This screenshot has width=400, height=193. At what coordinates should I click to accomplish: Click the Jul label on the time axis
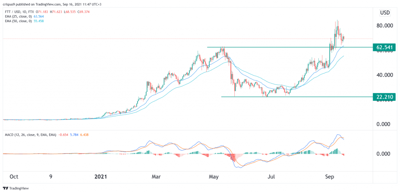coord(271,177)
